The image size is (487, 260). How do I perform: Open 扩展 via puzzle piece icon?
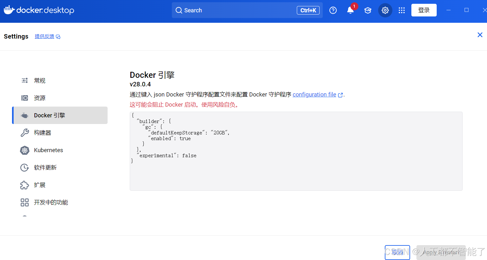point(25,185)
